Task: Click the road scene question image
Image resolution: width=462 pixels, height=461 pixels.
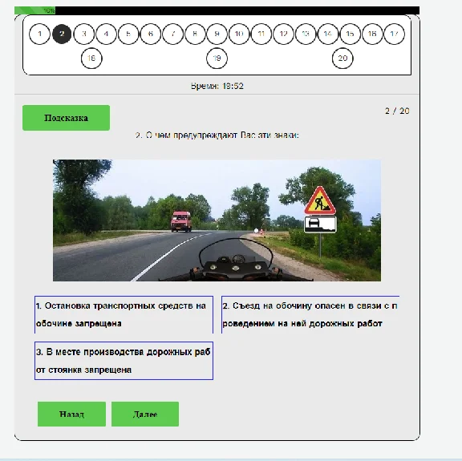Action: click(x=217, y=220)
